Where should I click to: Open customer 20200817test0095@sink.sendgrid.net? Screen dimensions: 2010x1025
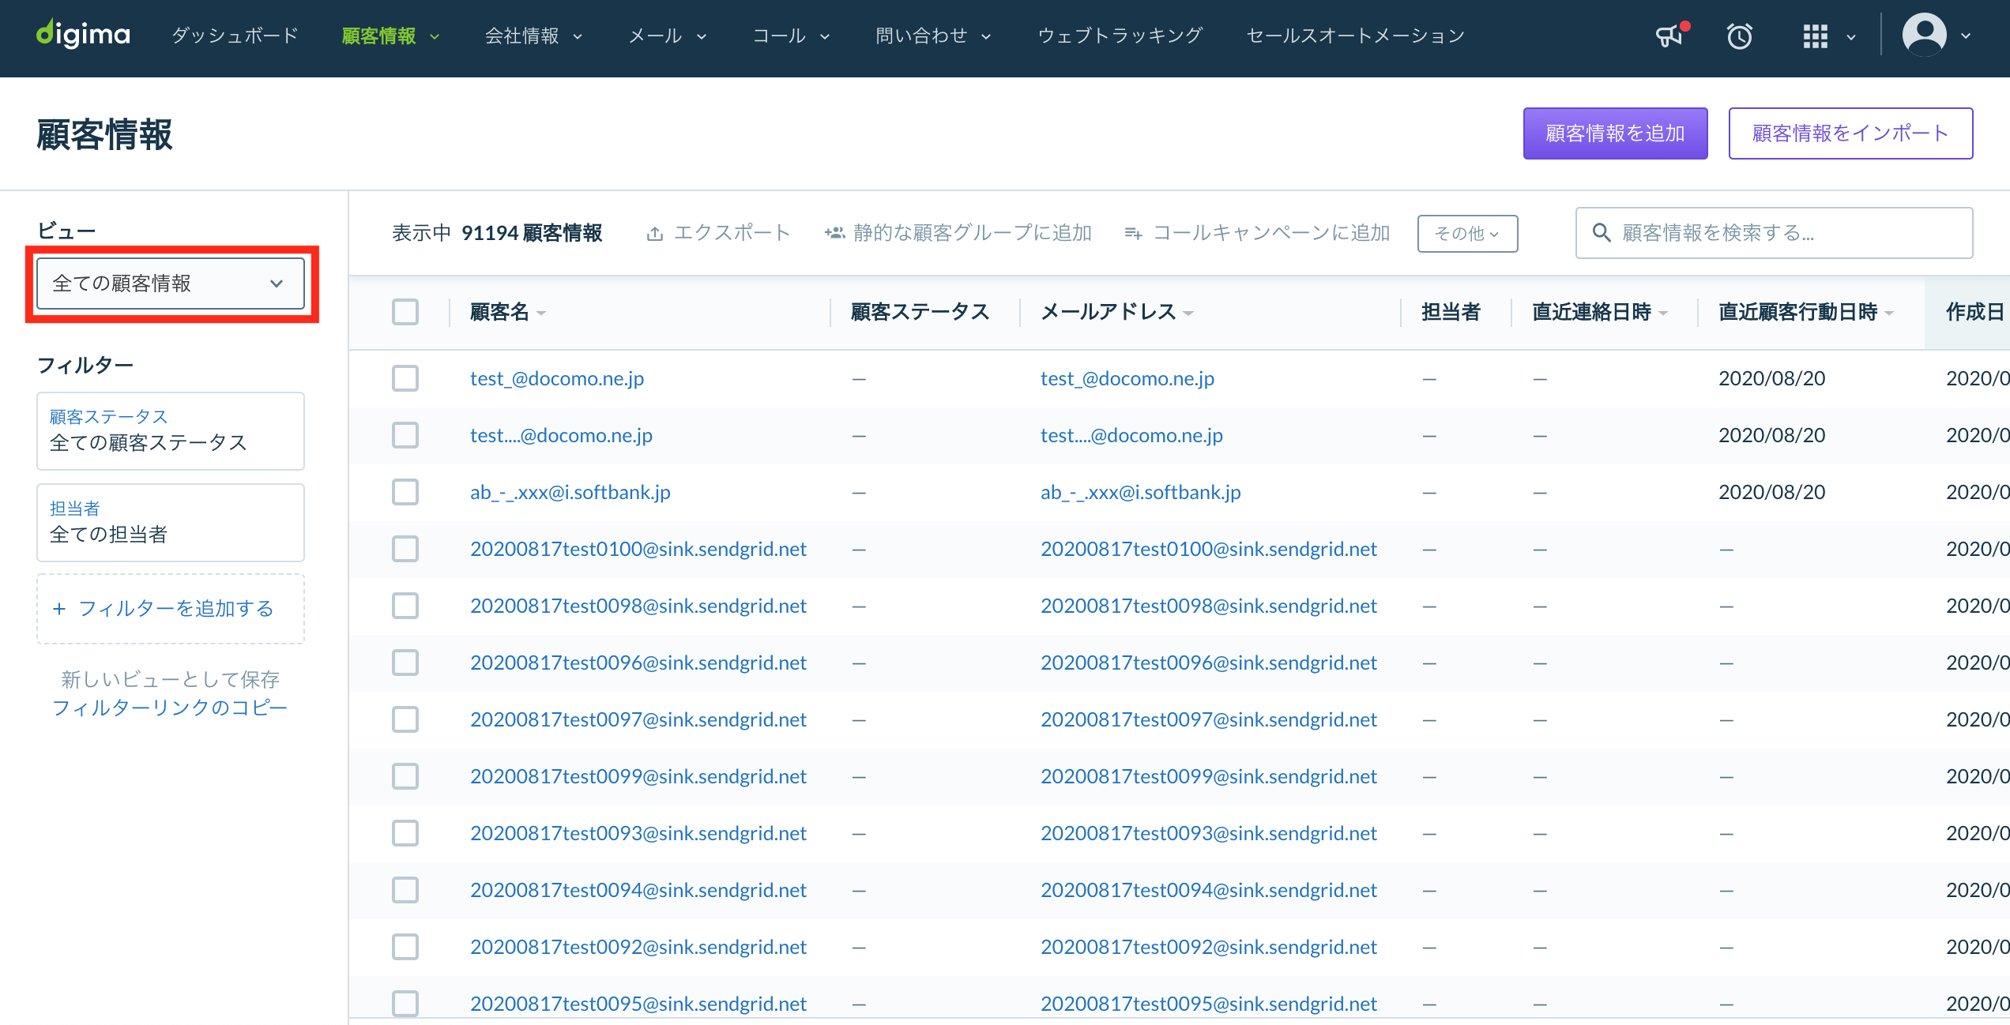point(638,1004)
